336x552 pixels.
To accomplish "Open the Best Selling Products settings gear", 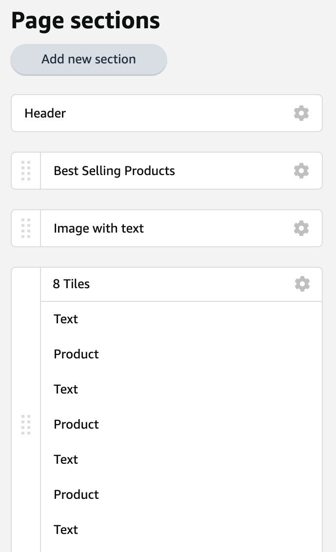I will pyautogui.click(x=301, y=171).
